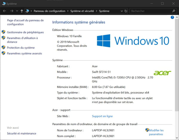The width and height of the screenshot is (179, 140).
Task: Click the scroll up arrow
Action: pyautogui.click(x=177, y=17)
